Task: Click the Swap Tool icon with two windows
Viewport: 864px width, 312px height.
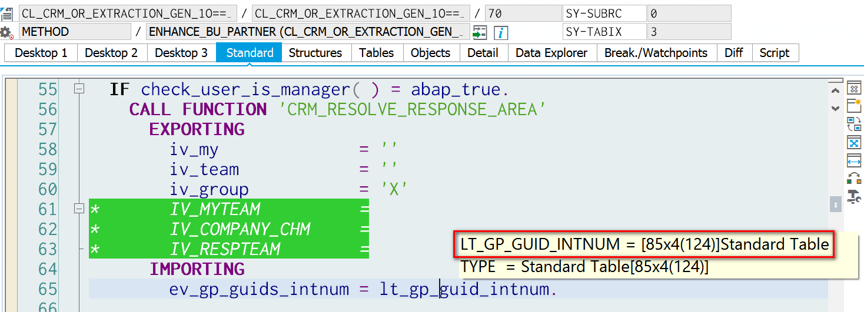Action: [x=853, y=124]
